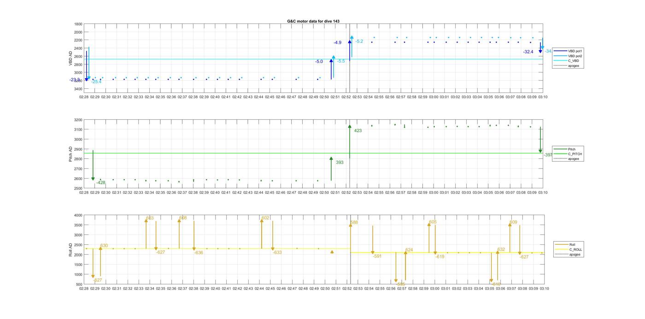Viewport: 645px width, 319px height.
Task: Click the '-5.5' VBD data label
Action: coord(341,61)
